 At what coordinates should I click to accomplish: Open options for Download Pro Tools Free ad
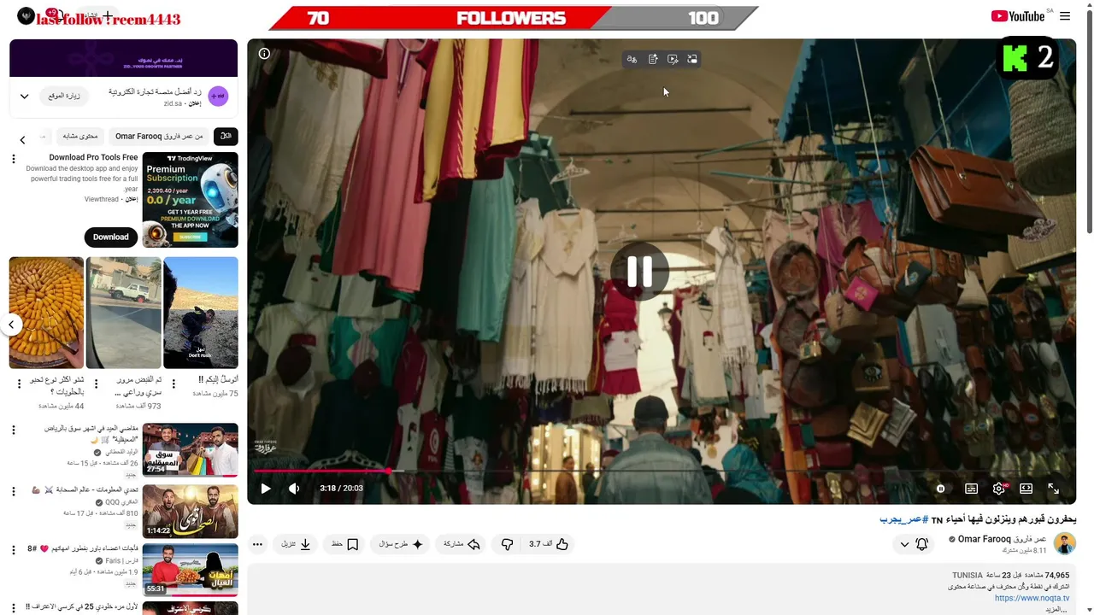click(13, 159)
